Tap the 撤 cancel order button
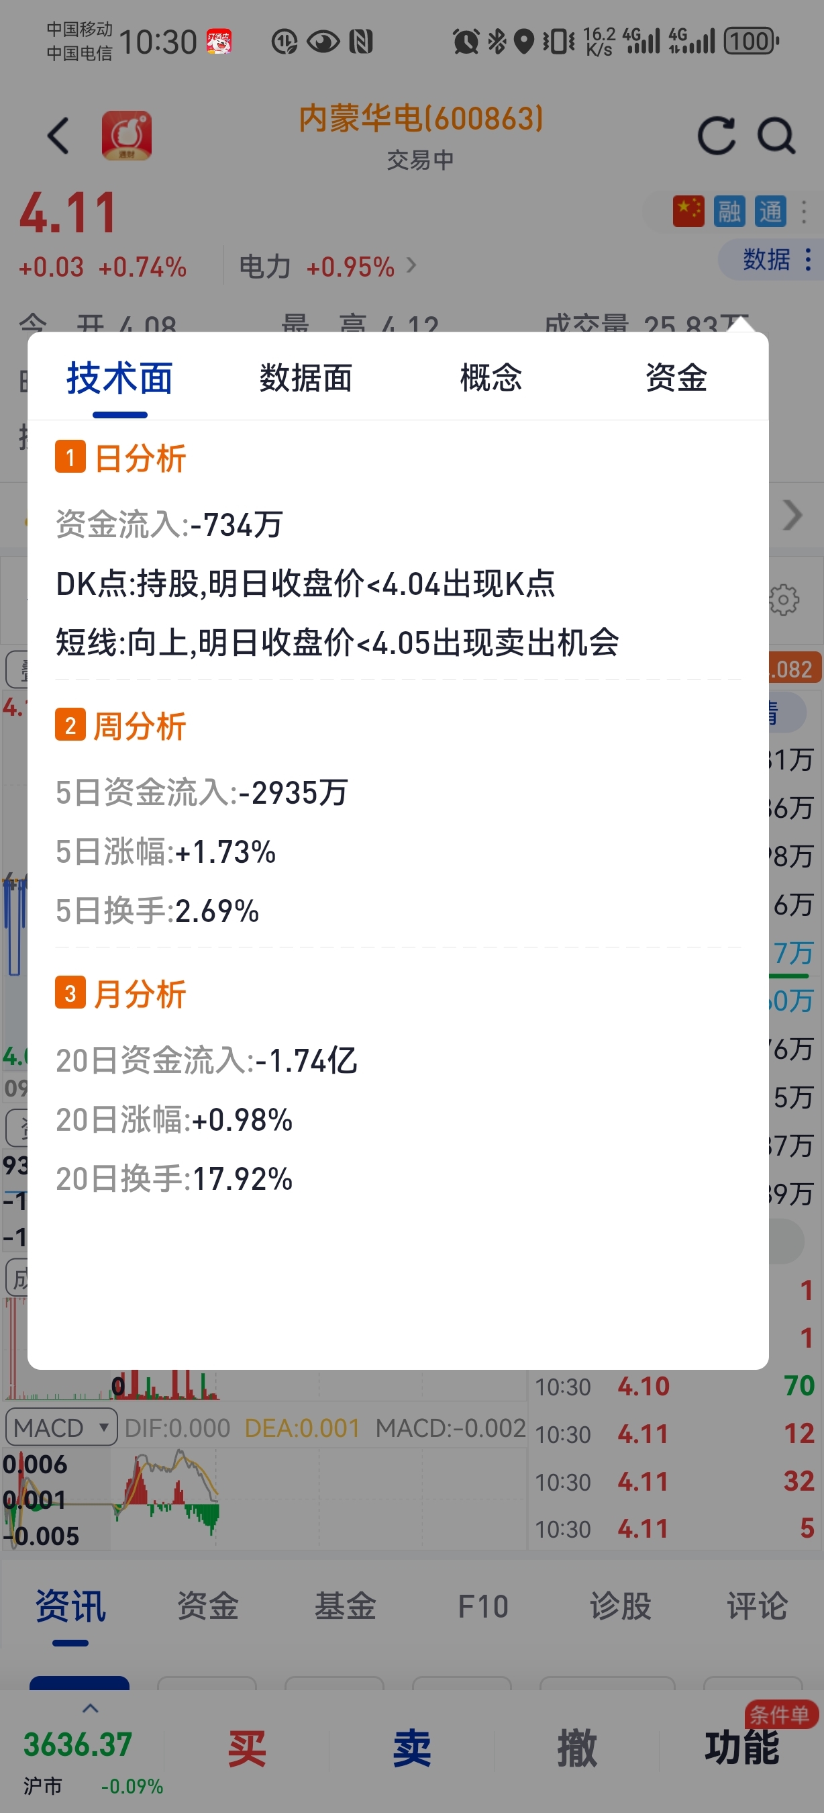The width and height of the screenshot is (824, 1813). pos(576,1749)
